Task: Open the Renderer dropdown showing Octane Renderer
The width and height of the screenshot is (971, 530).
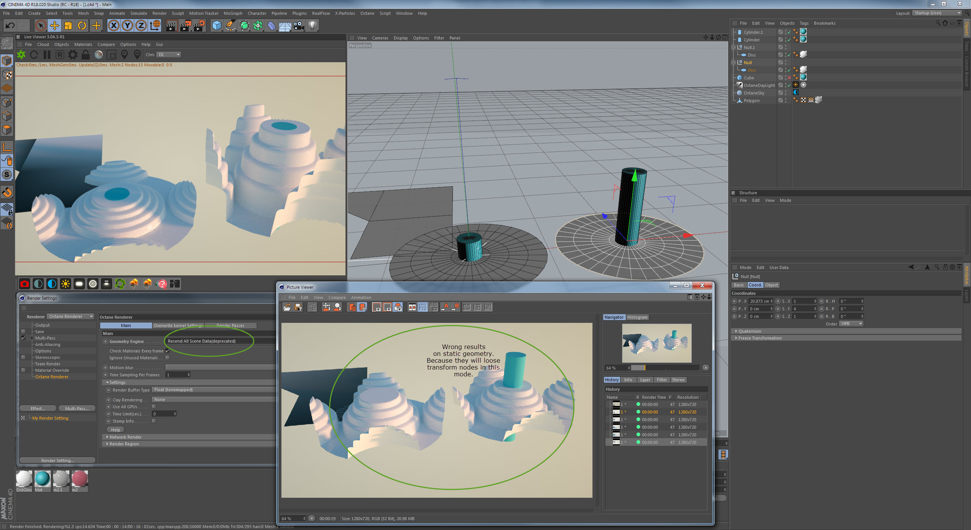Action: pyautogui.click(x=71, y=316)
